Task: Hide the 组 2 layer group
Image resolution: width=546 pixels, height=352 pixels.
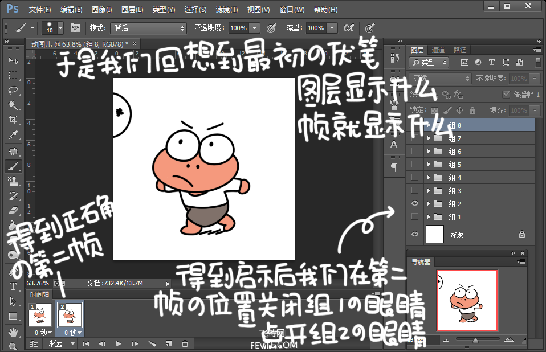Action: (x=415, y=203)
